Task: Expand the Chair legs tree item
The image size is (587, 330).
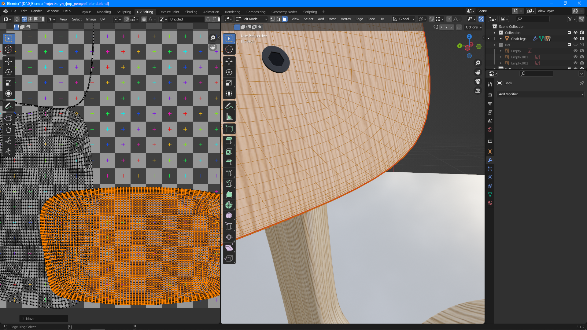Action: (501, 39)
